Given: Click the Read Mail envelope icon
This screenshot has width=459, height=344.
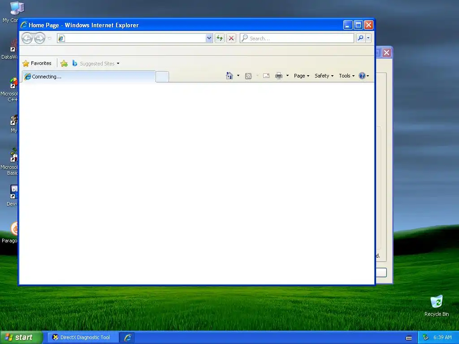Looking at the screenshot, I should point(266,76).
